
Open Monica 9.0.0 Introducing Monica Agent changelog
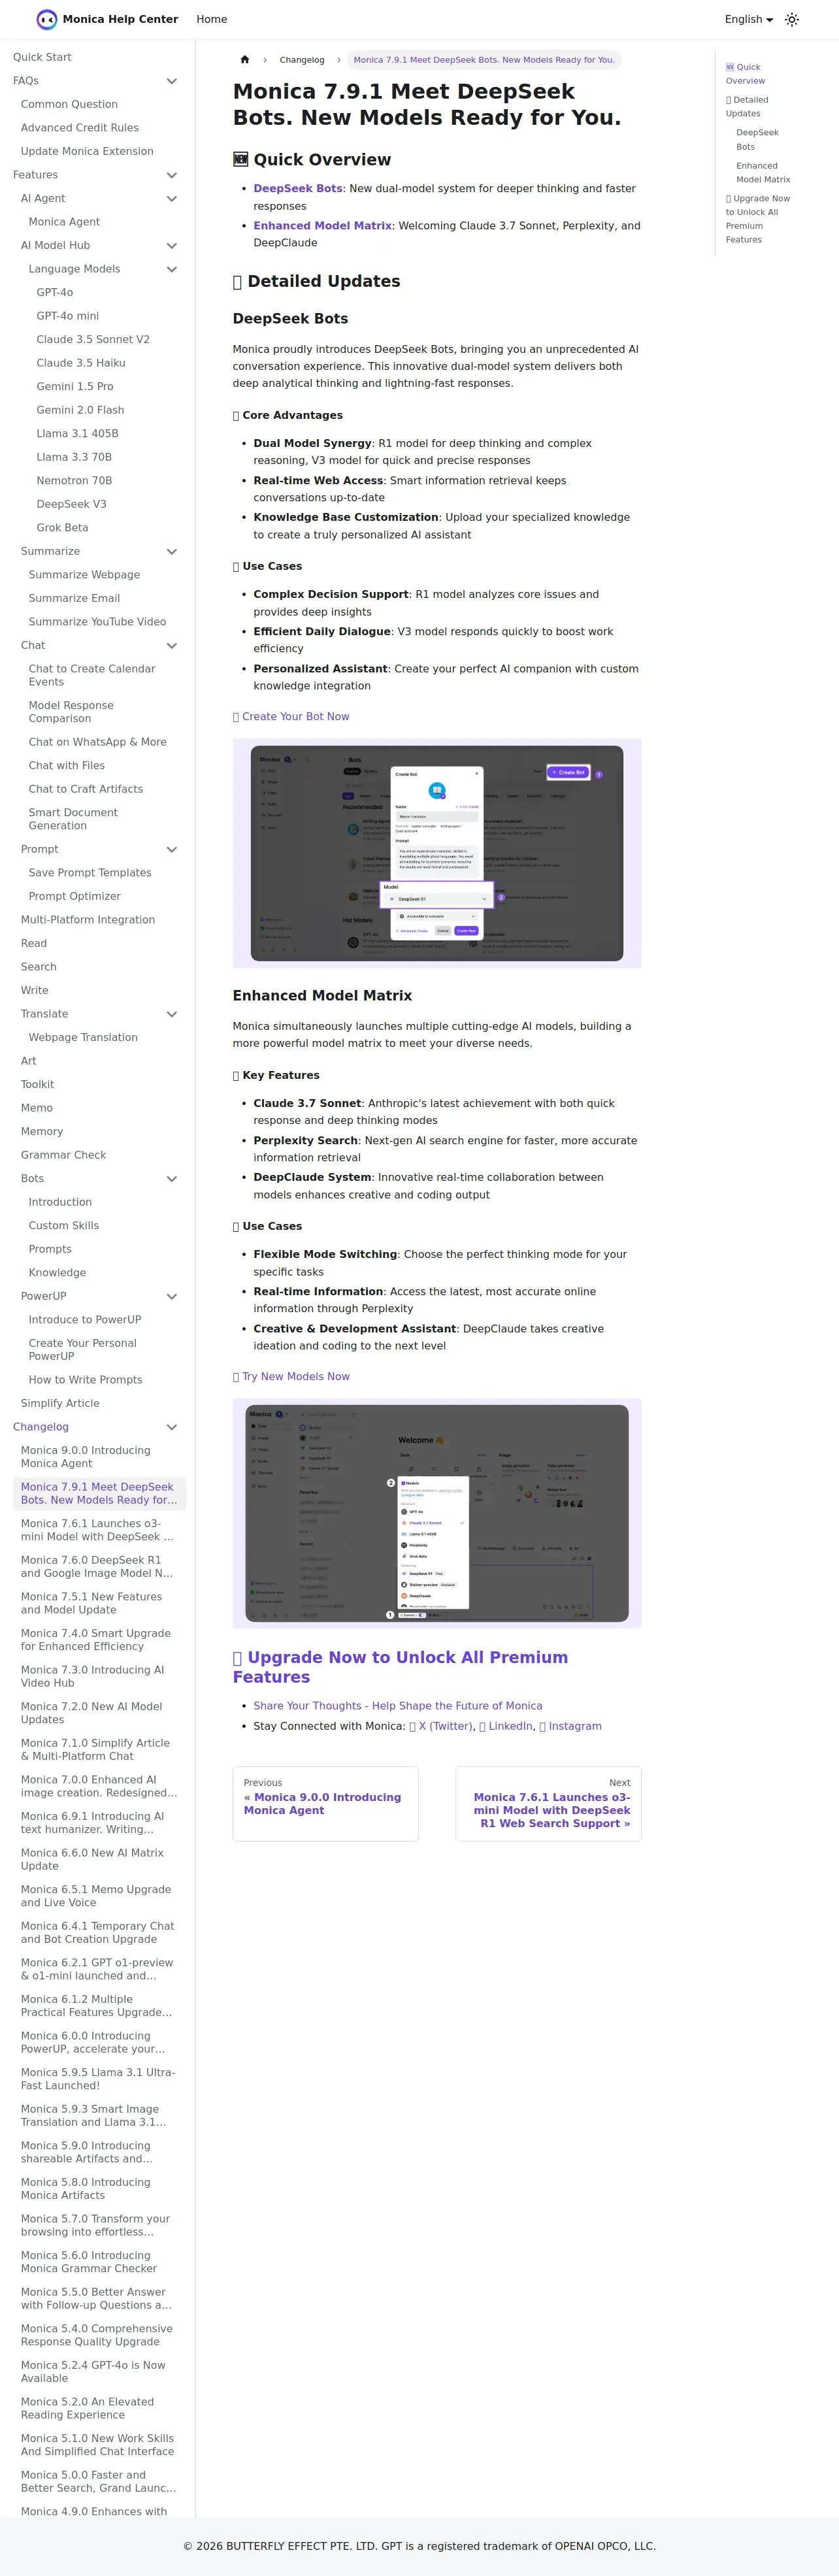(x=86, y=1456)
